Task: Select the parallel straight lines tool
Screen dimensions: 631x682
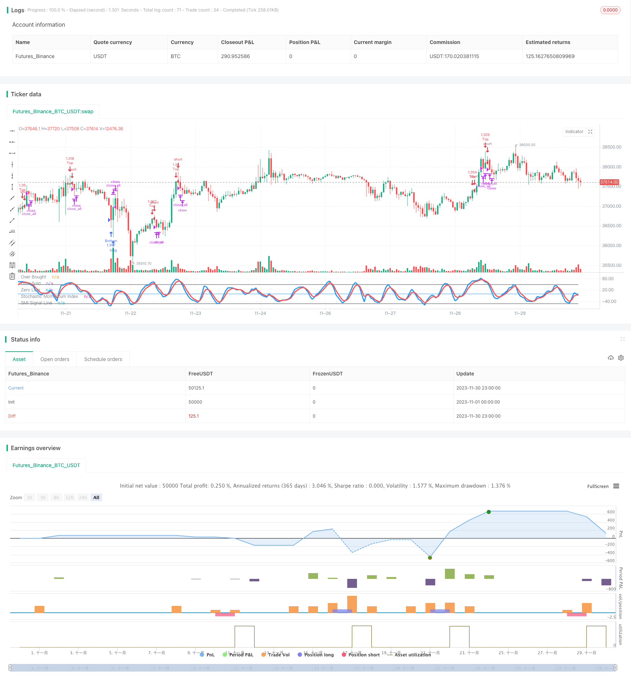Action: click(12, 254)
